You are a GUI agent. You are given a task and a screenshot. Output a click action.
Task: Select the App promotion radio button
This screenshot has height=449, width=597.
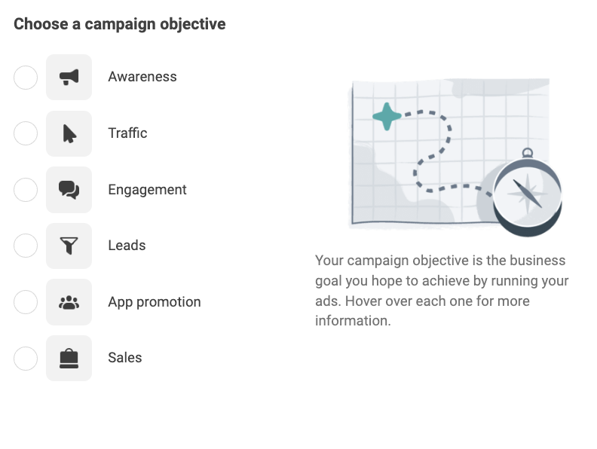(x=26, y=302)
